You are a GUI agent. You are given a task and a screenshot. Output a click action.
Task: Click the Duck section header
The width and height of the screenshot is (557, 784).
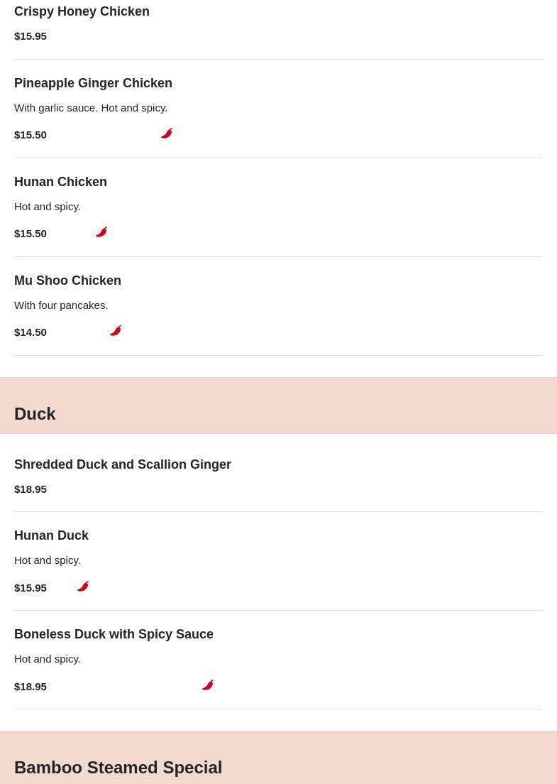35,413
